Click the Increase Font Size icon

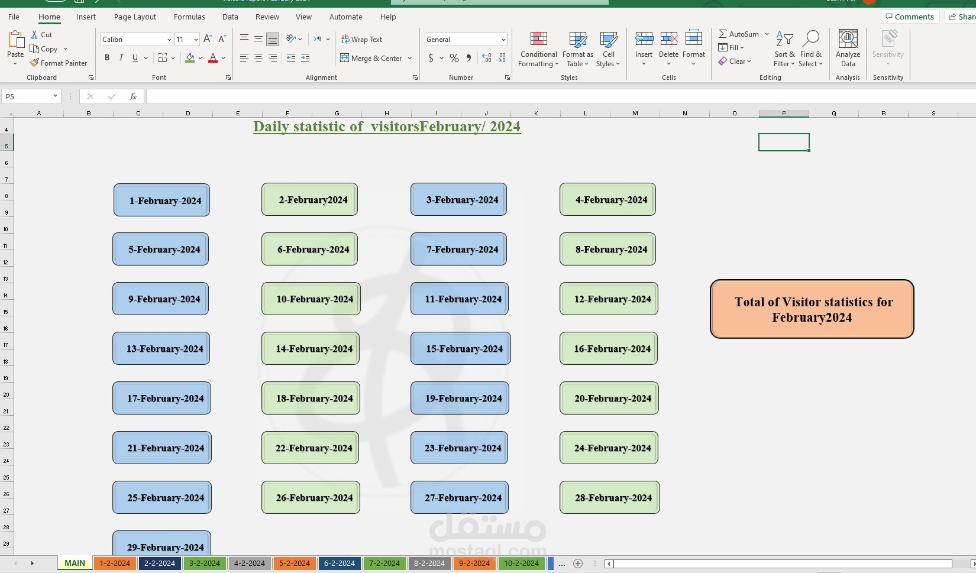(x=208, y=39)
